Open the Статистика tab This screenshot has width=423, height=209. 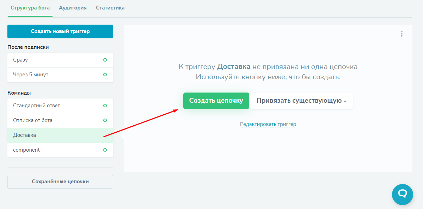(x=110, y=7)
